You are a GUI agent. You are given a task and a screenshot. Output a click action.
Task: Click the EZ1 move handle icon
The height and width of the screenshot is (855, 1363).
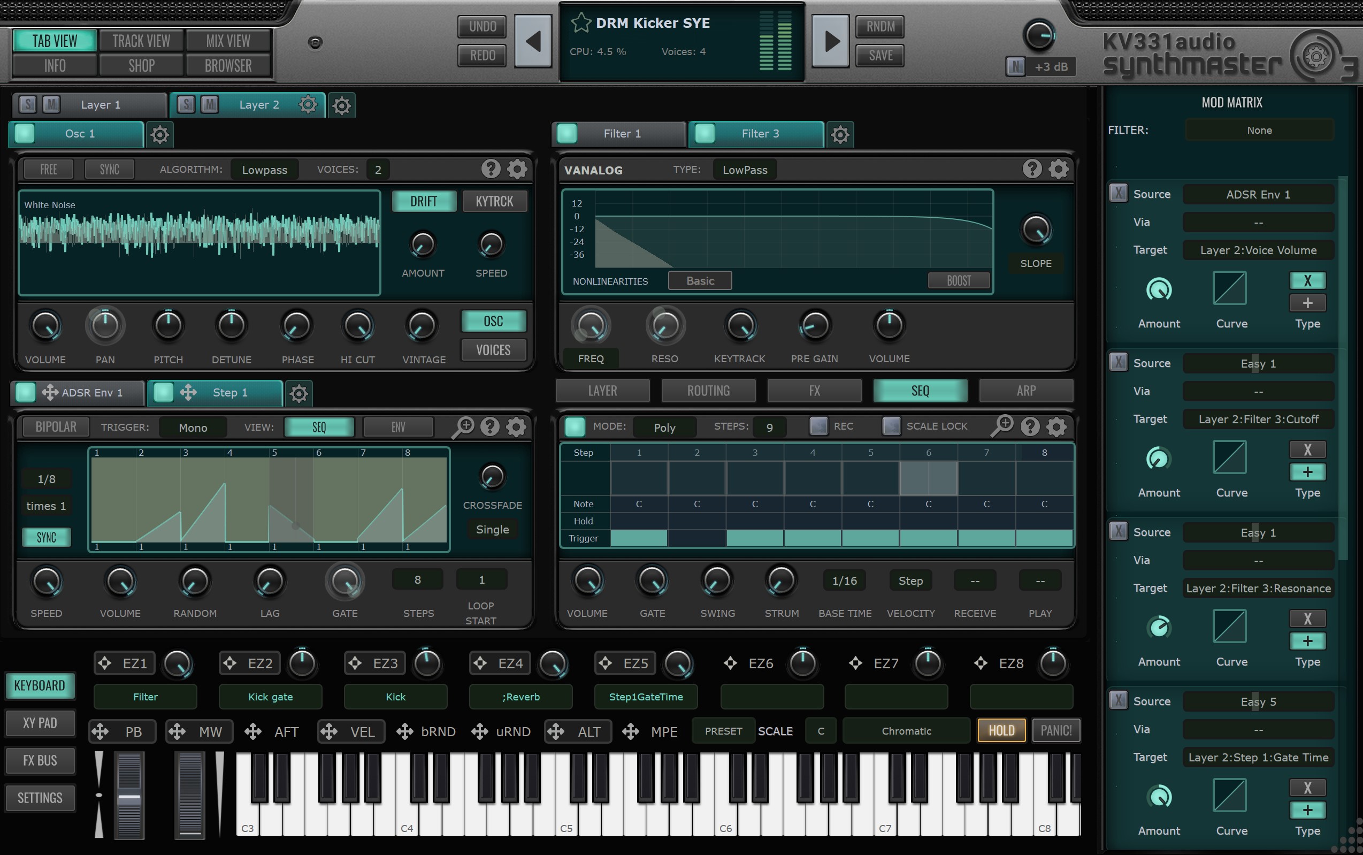[x=105, y=663]
